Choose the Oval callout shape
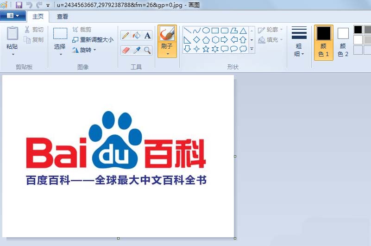Viewport: 371px width, 246px height. click(234, 49)
